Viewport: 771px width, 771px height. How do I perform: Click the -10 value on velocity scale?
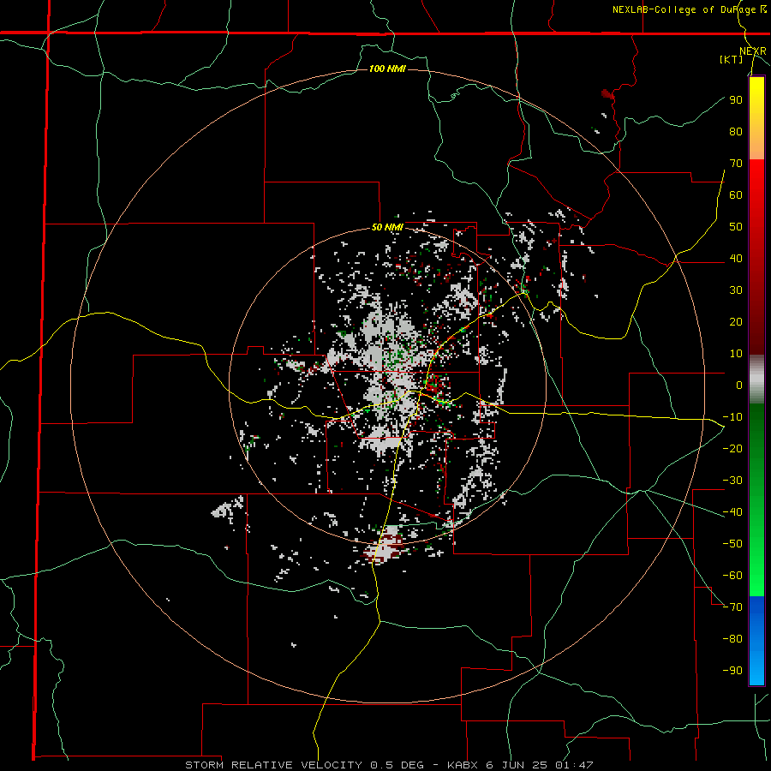pyautogui.click(x=732, y=417)
